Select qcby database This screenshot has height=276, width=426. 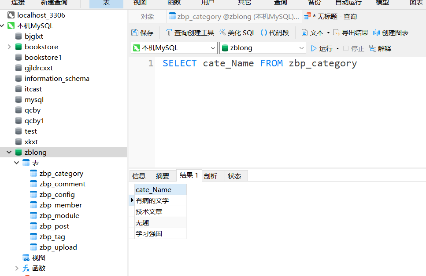(x=32, y=110)
